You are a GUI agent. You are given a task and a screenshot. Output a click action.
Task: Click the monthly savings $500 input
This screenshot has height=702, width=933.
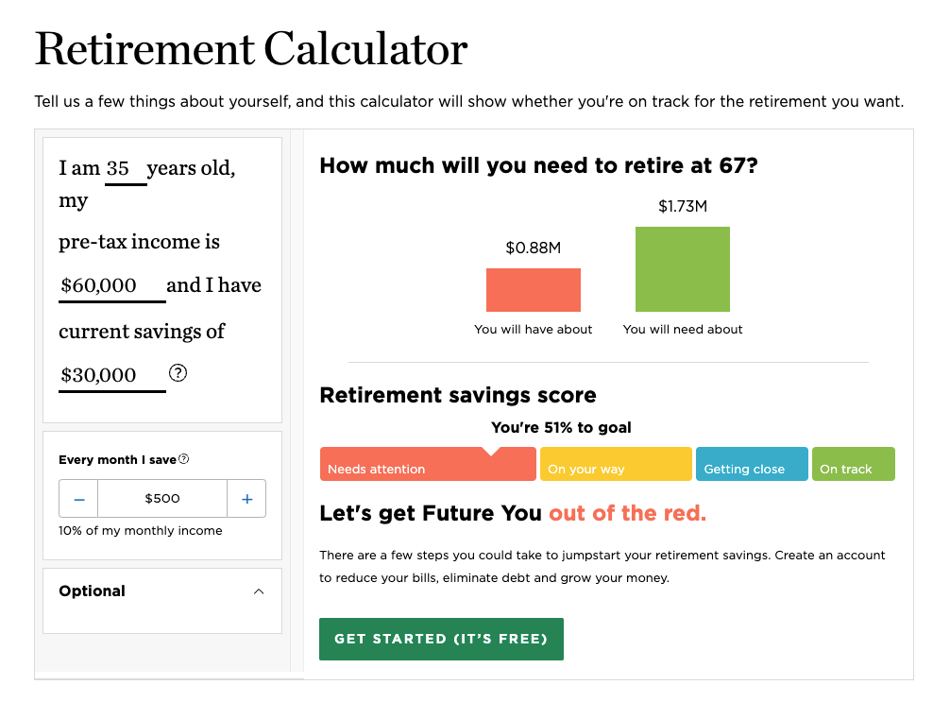pyautogui.click(x=162, y=499)
